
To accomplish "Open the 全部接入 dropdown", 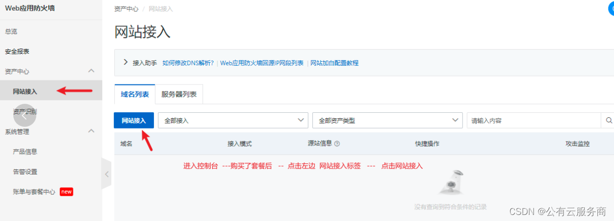I will click(233, 120).
